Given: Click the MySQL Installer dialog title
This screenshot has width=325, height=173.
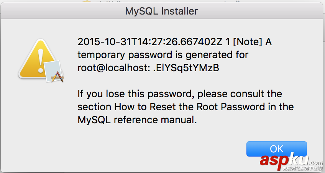Looking at the screenshot, I should point(161,11).
